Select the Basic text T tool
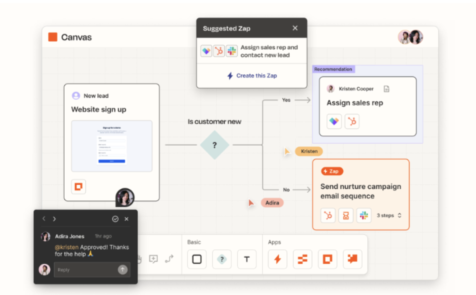Image resolution: width=476 pixels, height=295 pixels. pyautogui.click(x=247, y=259)
